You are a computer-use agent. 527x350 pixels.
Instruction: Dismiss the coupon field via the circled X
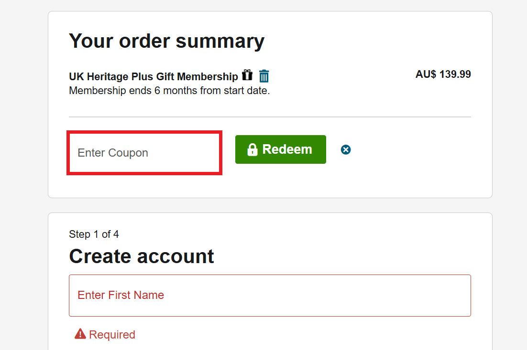346,149
